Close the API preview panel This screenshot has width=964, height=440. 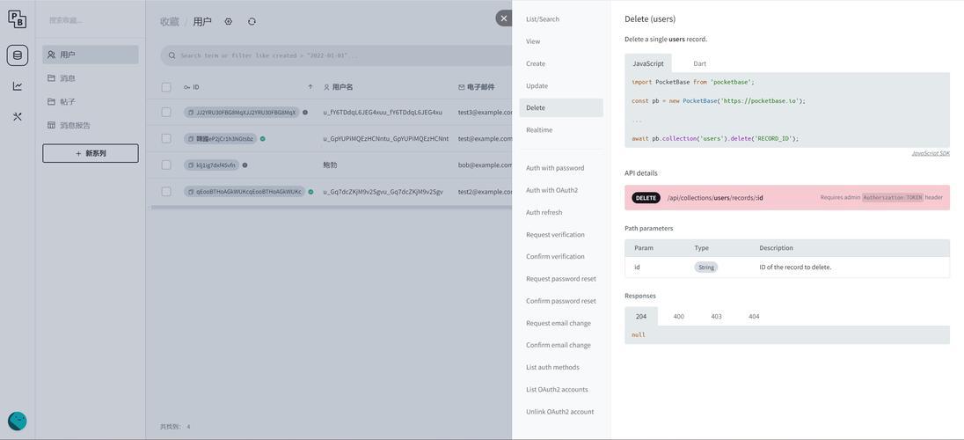tap(503, 18)
